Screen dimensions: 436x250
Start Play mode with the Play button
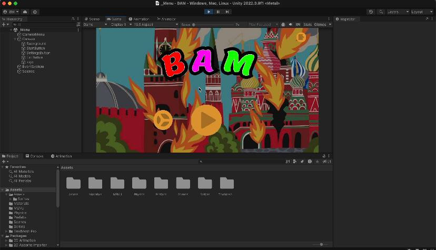[x=209, y=12]
